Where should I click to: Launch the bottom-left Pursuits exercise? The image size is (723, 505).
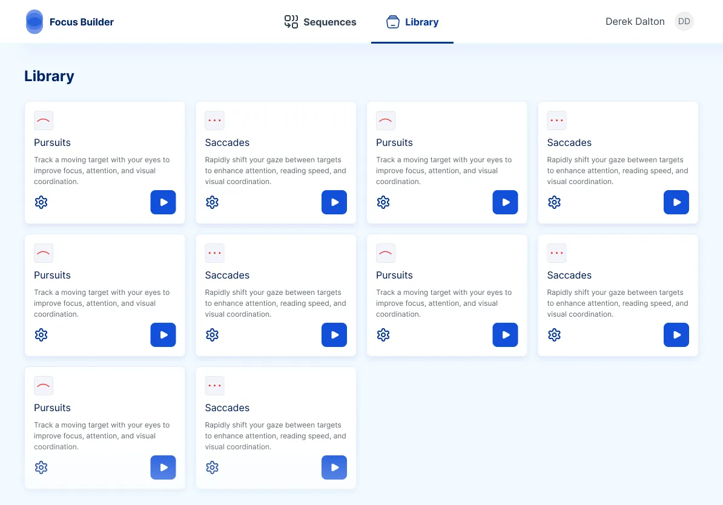coord(163,467)
